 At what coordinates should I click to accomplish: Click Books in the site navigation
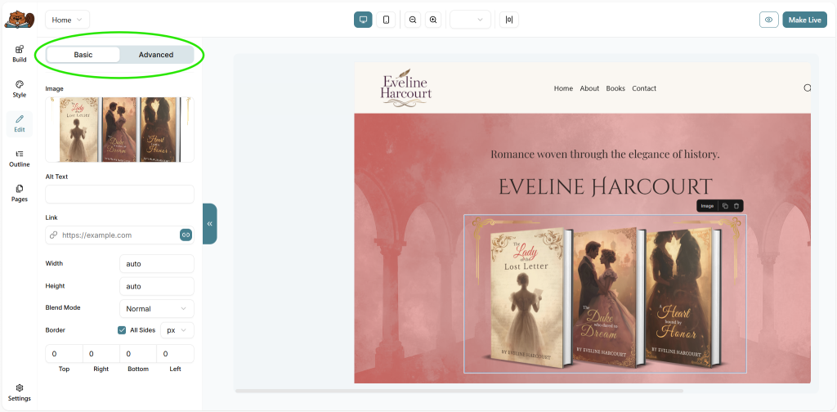point(615,88)
